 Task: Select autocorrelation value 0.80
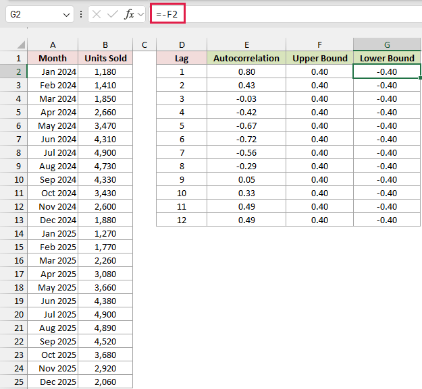[246, 71]
